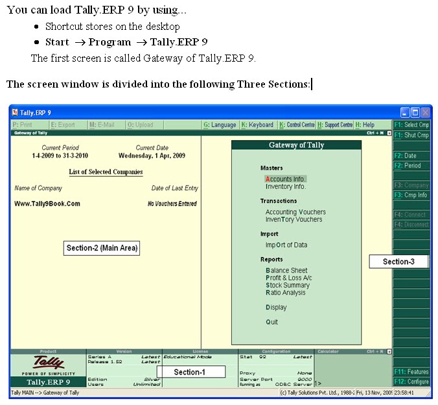Click the Server Port 9000 entry

coord(275,380)
